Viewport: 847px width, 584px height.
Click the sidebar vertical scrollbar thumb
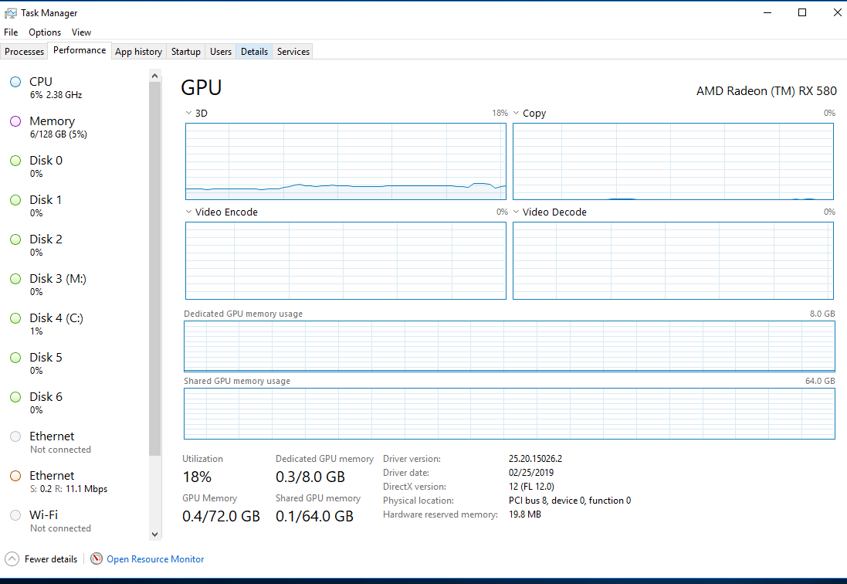tap(155, 269)
